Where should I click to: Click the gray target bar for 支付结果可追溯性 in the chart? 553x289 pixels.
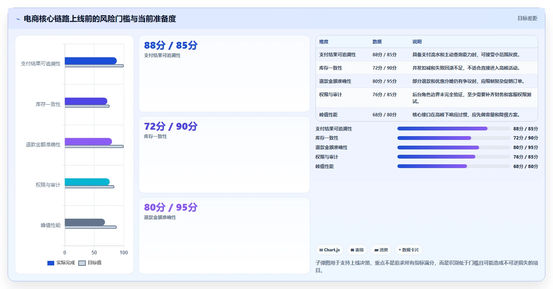[94, 66]
